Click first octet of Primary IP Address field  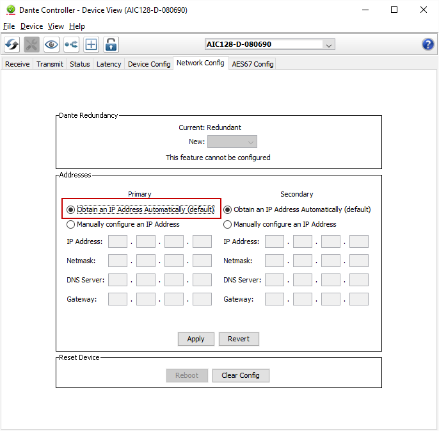pos(118,241)
